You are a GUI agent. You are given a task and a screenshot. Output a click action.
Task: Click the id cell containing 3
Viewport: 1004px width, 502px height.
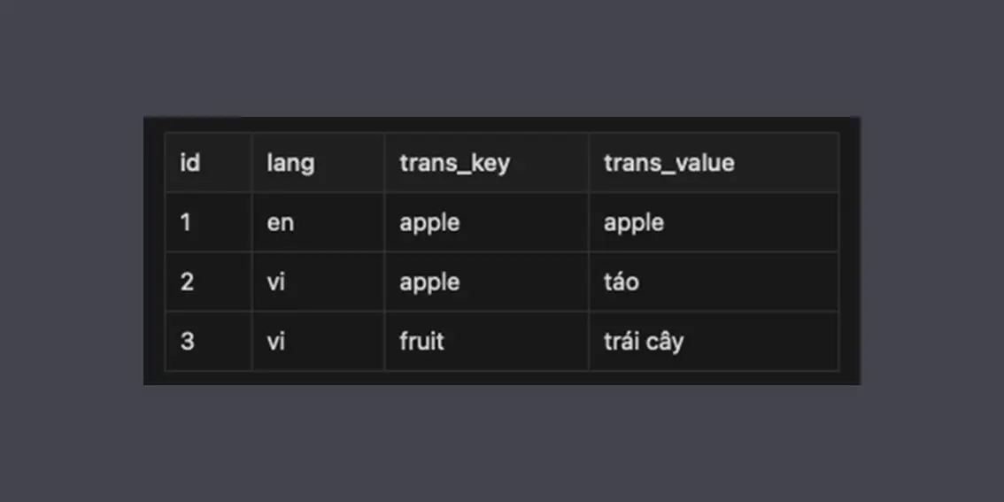(x=209, y=341)
